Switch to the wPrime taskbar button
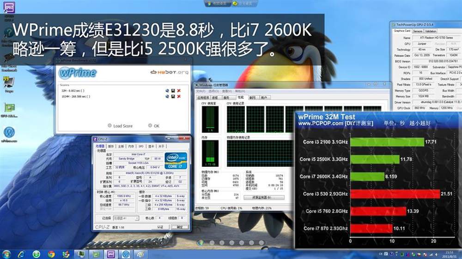Screen dimensions: 462x259 coord(126,254)
